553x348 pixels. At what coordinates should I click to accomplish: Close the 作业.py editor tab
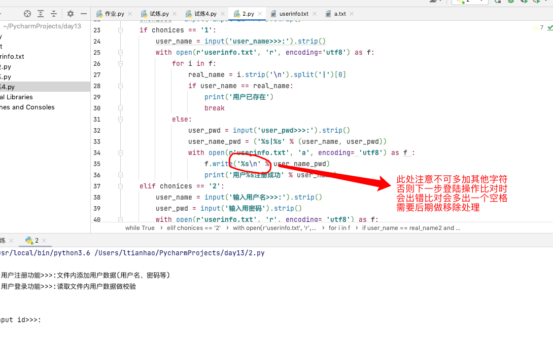(130, 14)
